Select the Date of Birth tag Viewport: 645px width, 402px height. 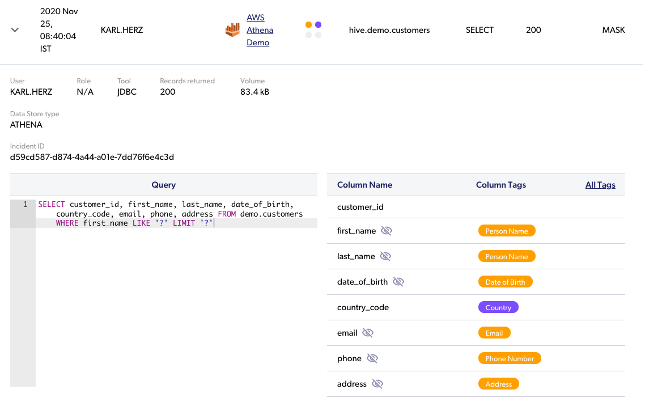505,282
